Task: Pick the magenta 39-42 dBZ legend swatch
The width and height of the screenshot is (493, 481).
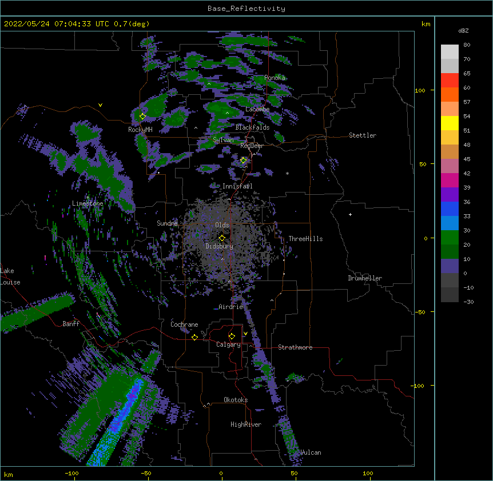Action: 450,180
